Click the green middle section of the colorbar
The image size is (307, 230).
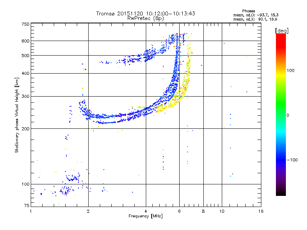pyautogui.click(x=281, y=103)
